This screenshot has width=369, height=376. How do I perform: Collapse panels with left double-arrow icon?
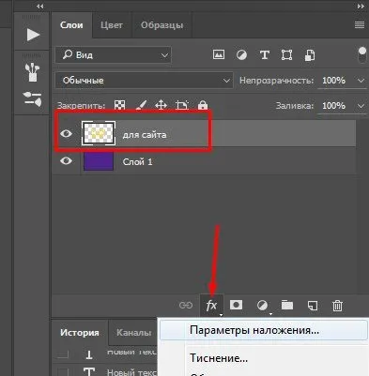pyautogui.click(x=39, y=7)
